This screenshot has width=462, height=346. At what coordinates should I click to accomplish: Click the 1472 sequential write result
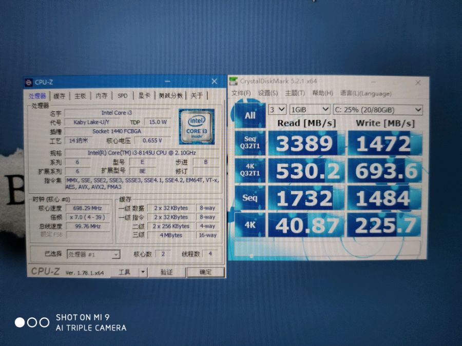(384, 144)
